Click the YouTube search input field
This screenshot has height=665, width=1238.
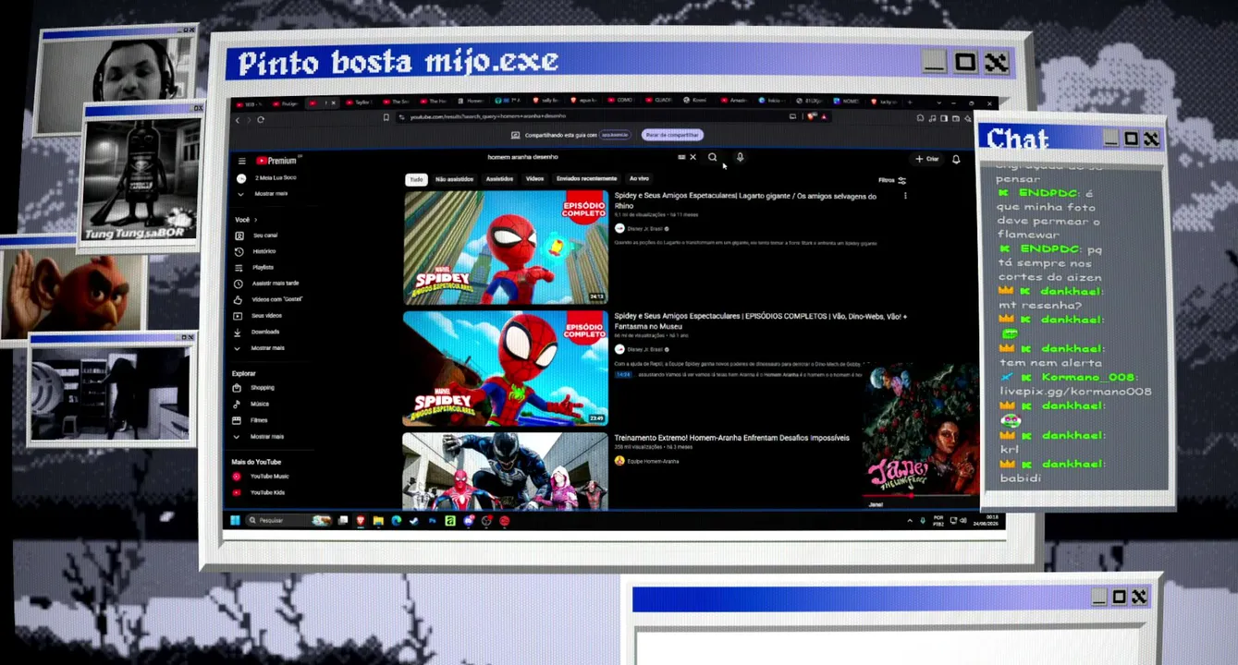(x=580, y=157)
